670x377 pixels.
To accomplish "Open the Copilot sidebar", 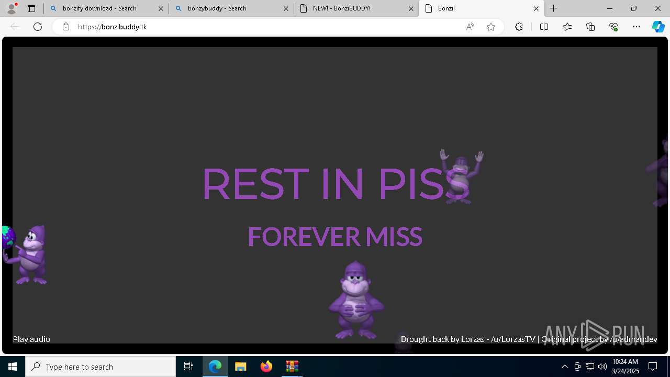I will coord(658,27).
